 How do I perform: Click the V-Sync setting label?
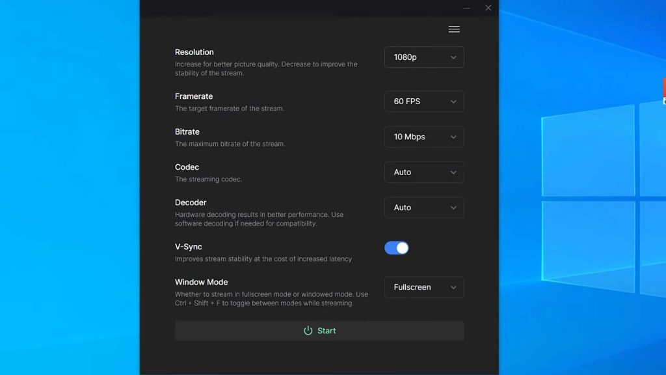[189, 247]
